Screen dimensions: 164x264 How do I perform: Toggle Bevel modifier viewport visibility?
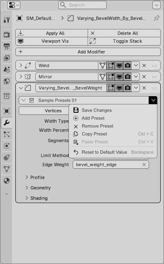119,88
